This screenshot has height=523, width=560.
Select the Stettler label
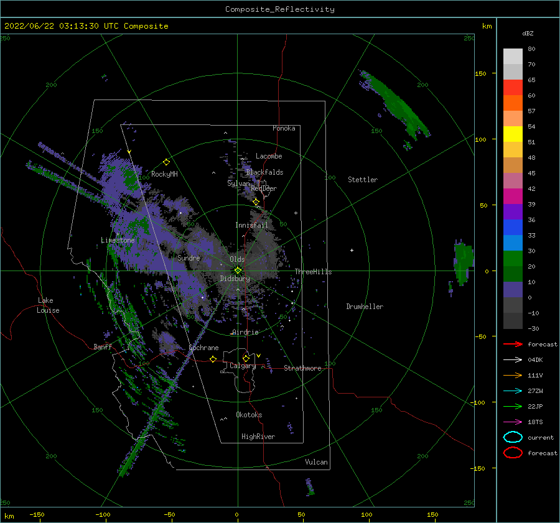pos(363,180)
